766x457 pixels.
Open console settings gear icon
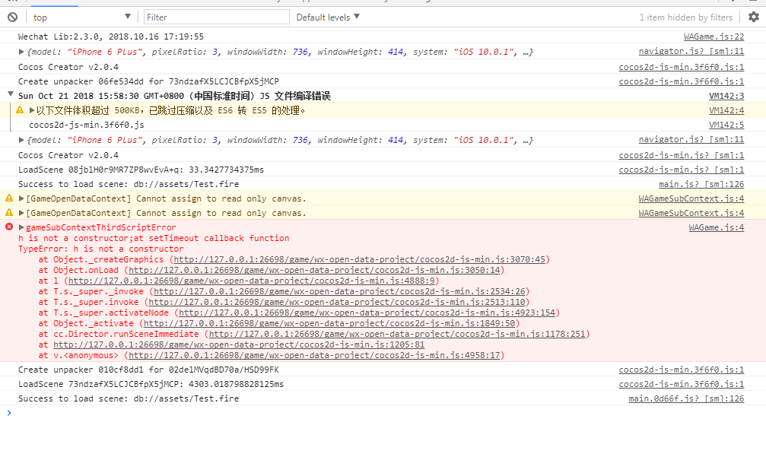754,17
